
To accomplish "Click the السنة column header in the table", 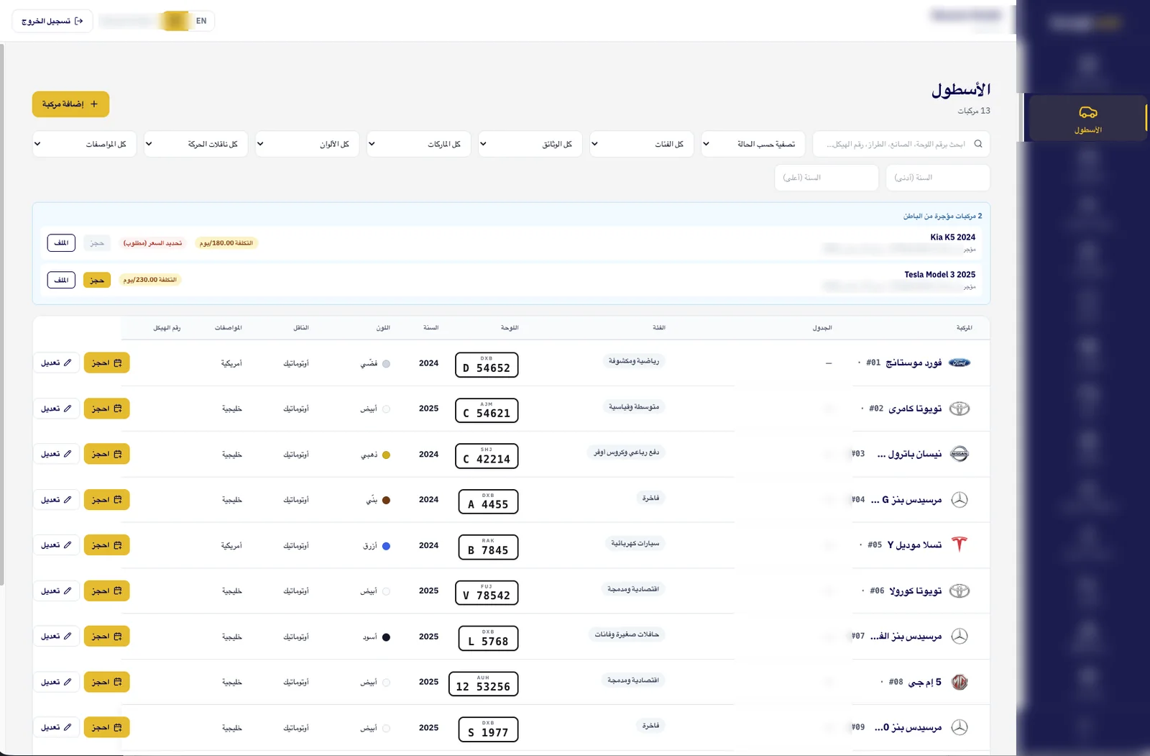I will (431, 328).
